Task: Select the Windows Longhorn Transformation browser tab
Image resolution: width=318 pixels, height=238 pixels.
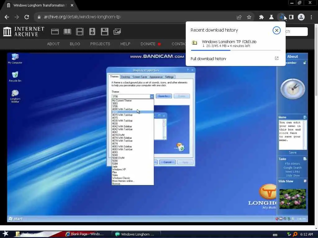Action: click(39, 6)
